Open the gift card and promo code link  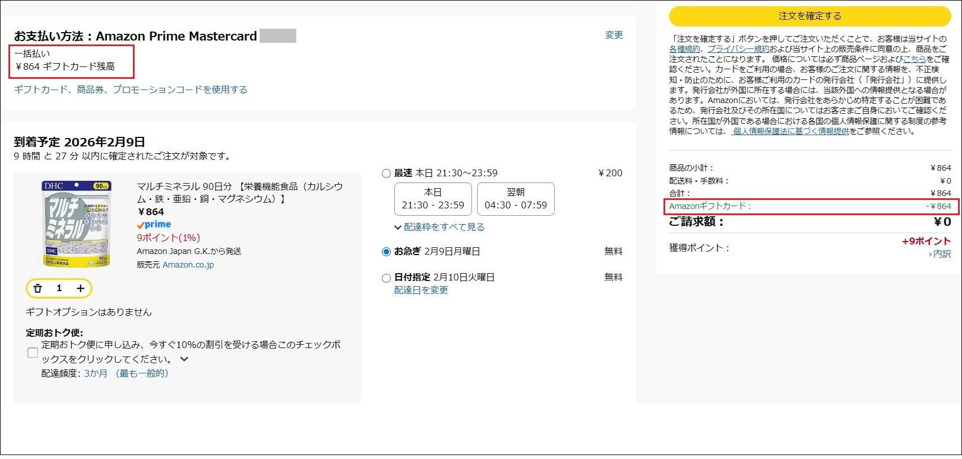click(131, 90)
